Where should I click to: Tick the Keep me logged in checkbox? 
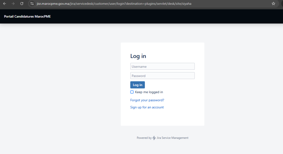point(132,92)
